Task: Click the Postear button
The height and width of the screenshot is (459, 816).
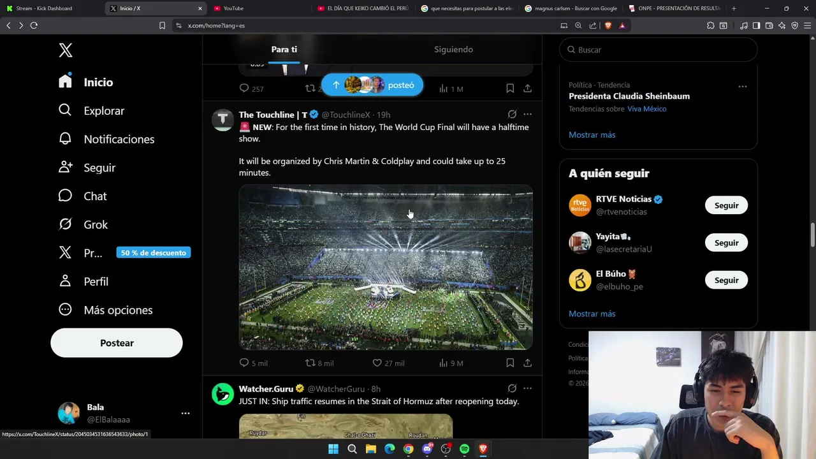Action: pos(117,343)
